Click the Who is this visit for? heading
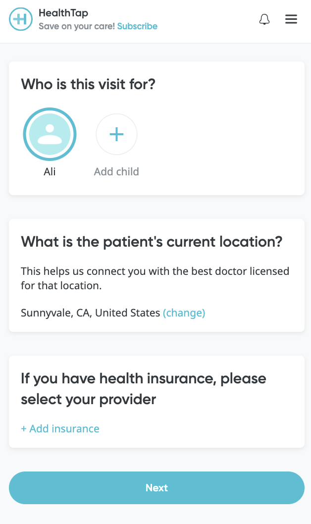Image resolution: width=311 pixels, height=524 pixels. (x=88, y=84)
